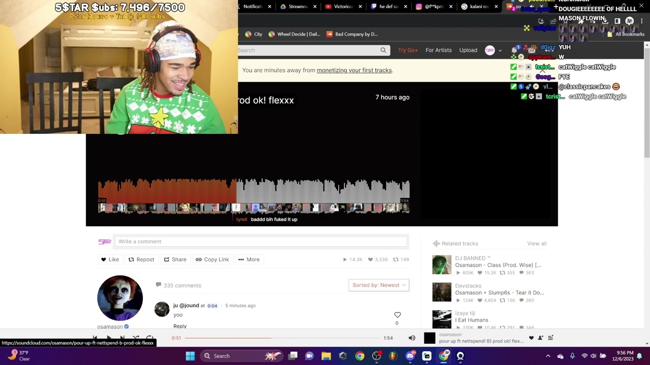Show hidden system tray icons

click(x=548, y=356)
